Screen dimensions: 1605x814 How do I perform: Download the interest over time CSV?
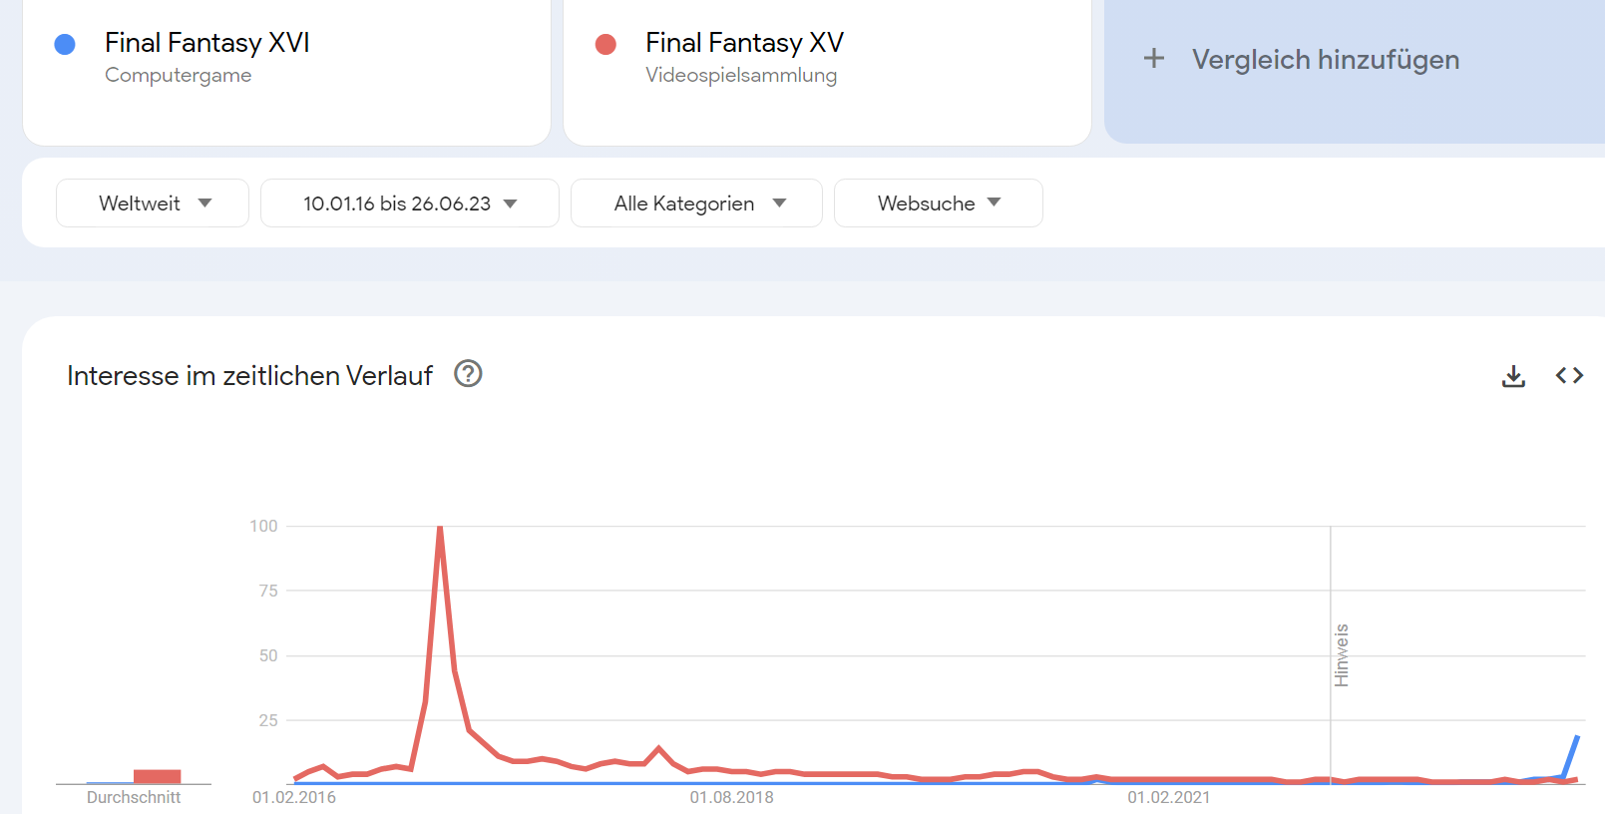1513,376
